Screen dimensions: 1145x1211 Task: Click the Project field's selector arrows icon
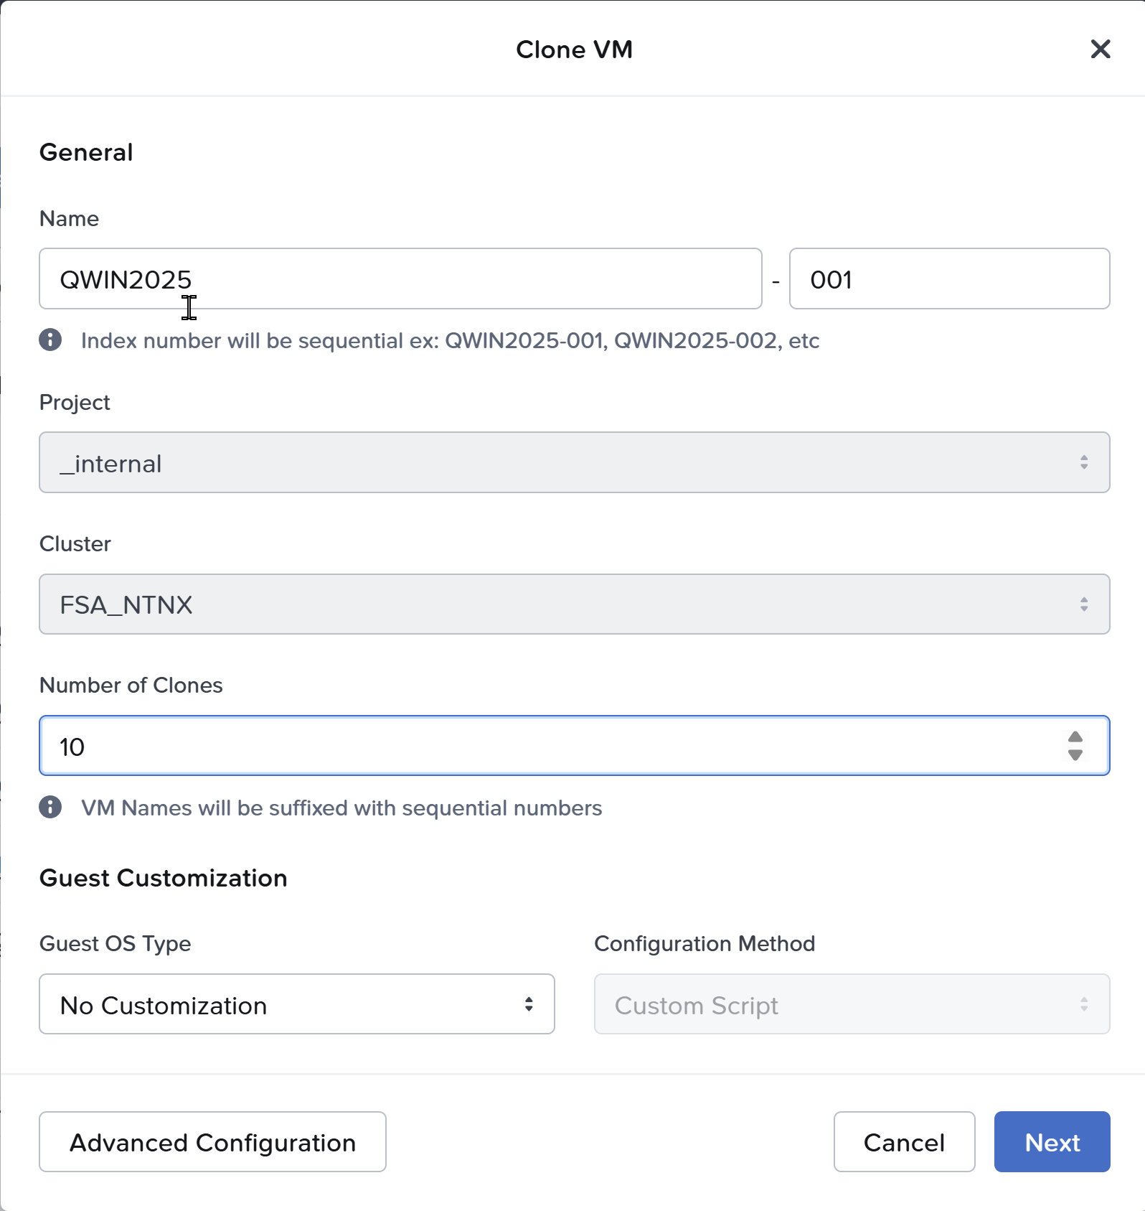pos(1083,462)
